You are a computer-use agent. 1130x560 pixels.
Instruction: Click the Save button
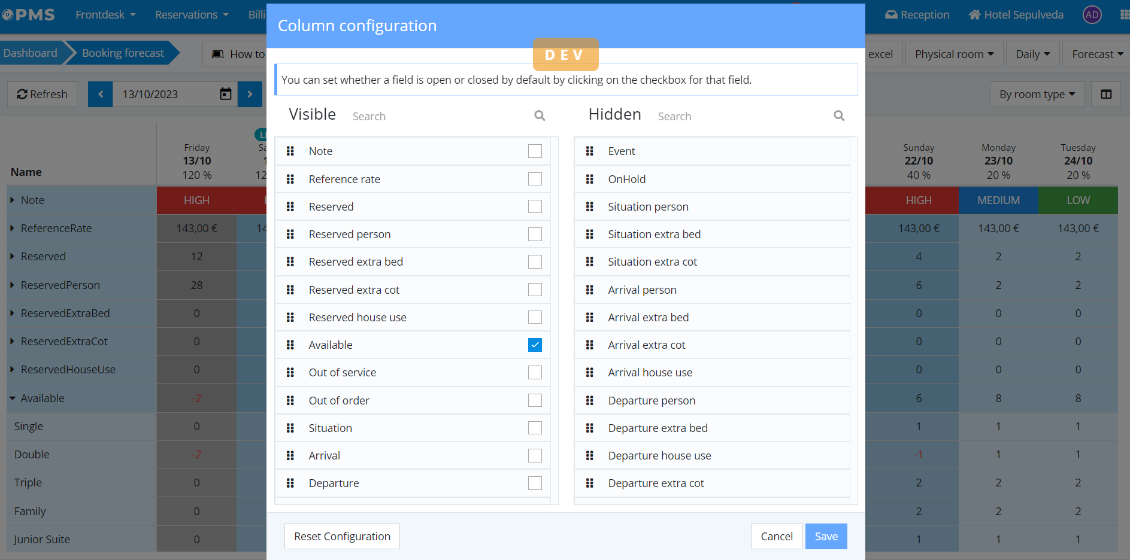click(x=826, y=537)
